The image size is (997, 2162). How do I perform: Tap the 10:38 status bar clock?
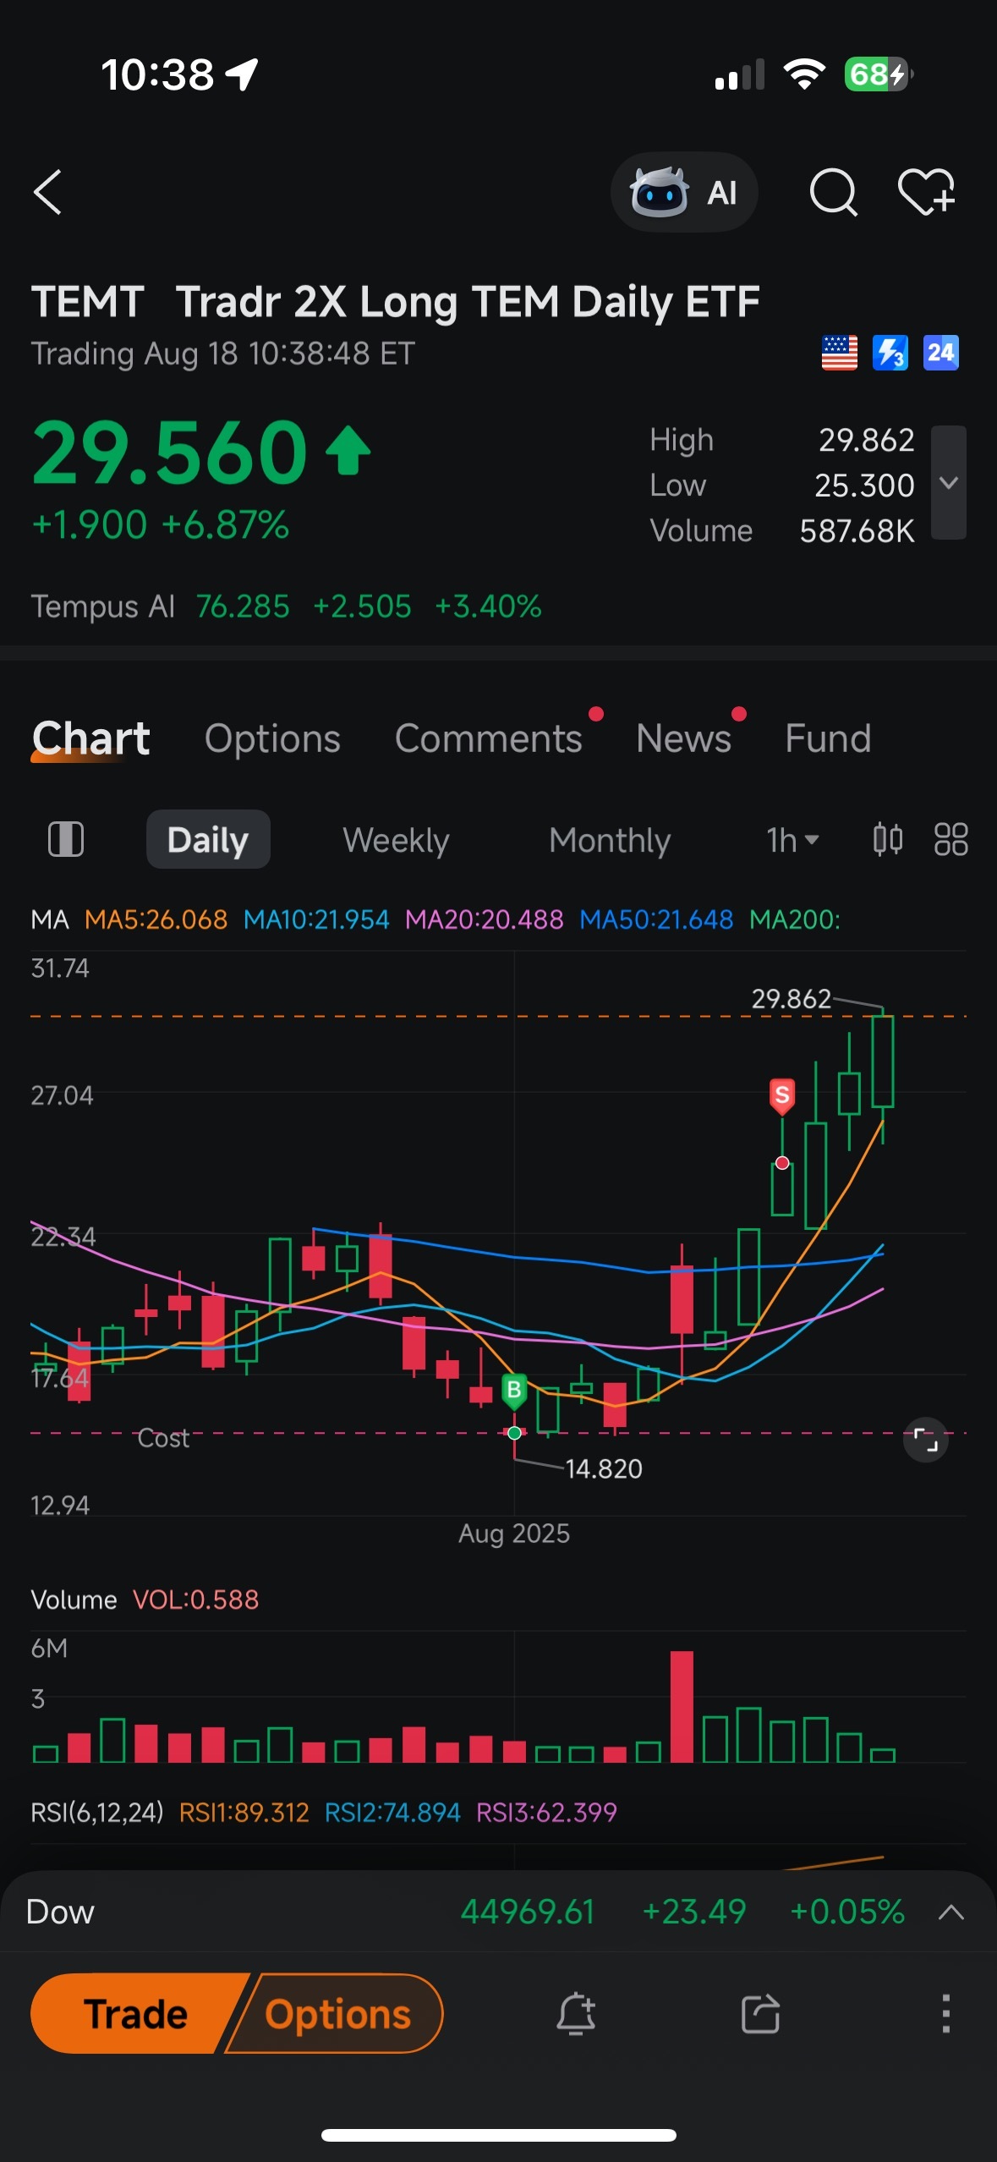point(157,74)
